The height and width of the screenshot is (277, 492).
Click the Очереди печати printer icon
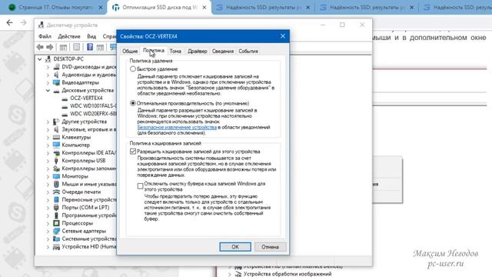pyautogui.click(x=56, y=192)
